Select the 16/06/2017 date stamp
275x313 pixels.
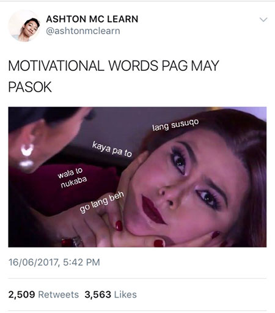pyautogui.click(x=33, y=262)
